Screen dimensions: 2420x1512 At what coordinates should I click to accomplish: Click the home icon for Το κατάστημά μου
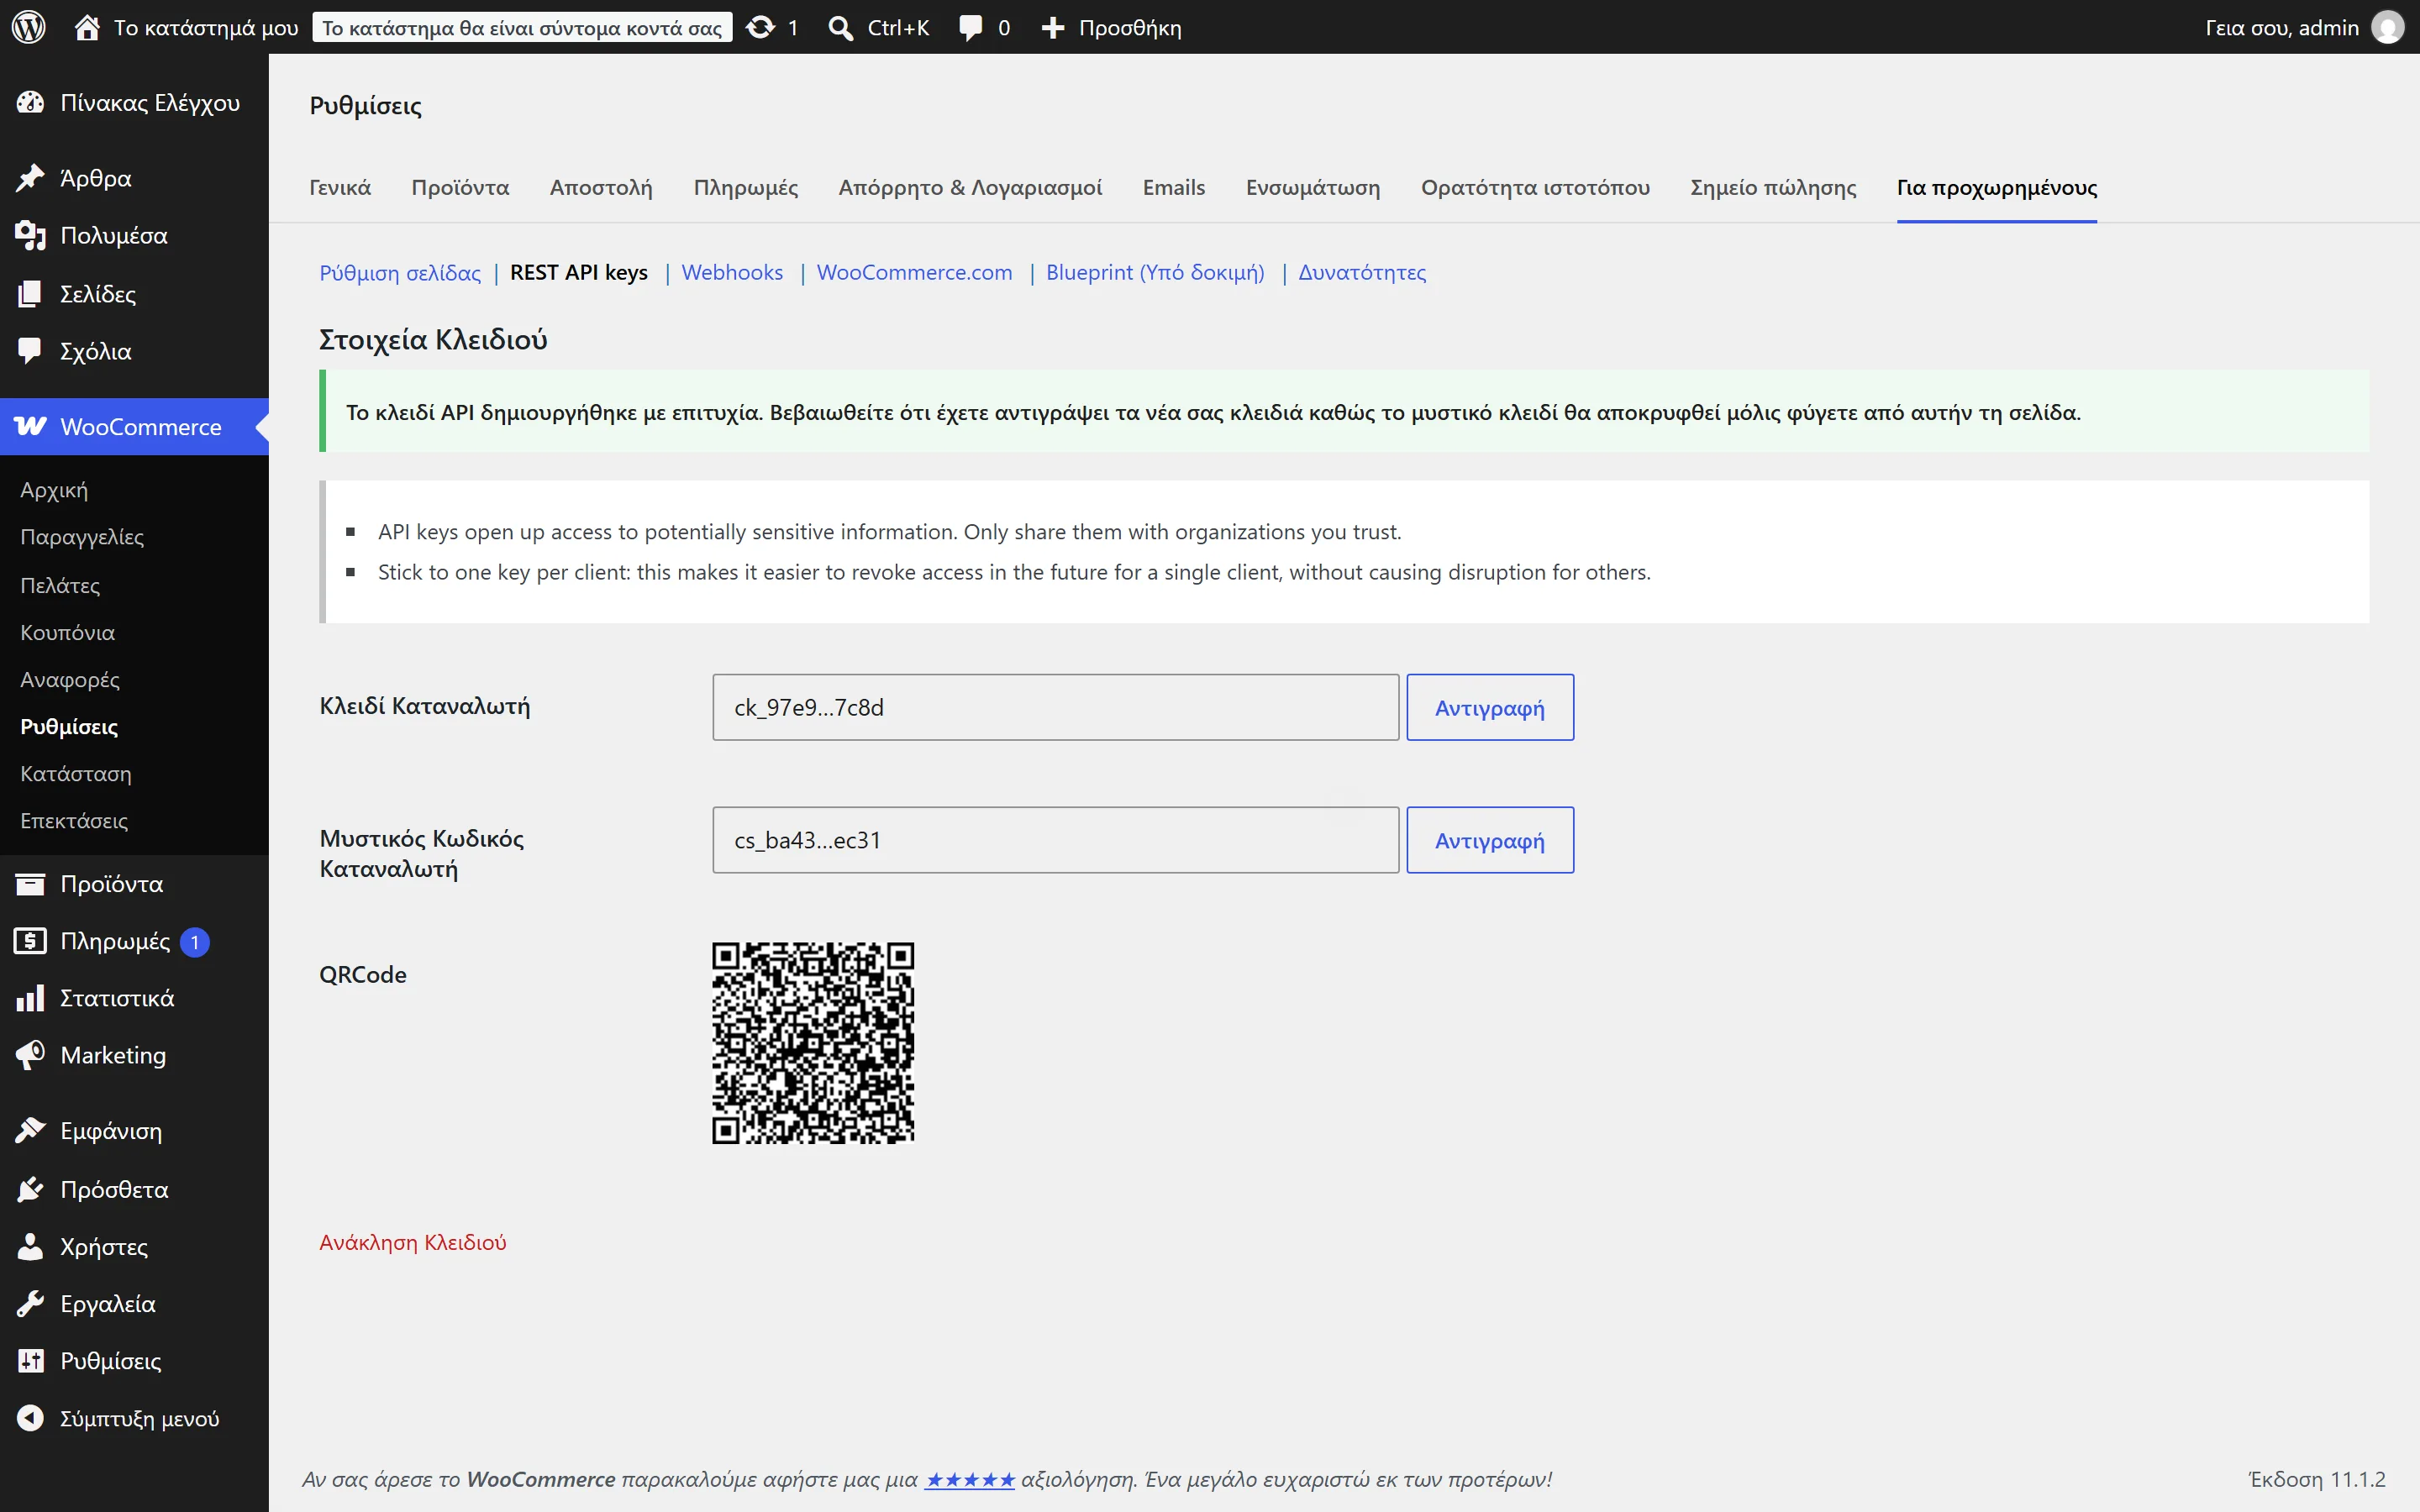[87, 27]
